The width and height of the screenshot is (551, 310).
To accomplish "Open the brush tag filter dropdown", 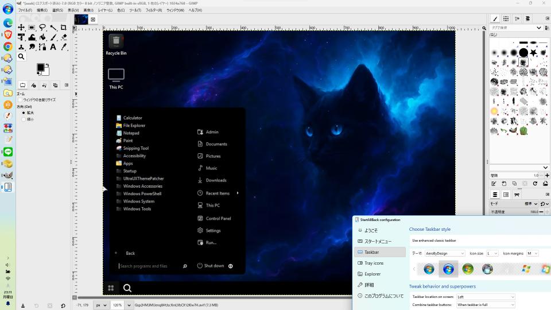I will 538,28.
